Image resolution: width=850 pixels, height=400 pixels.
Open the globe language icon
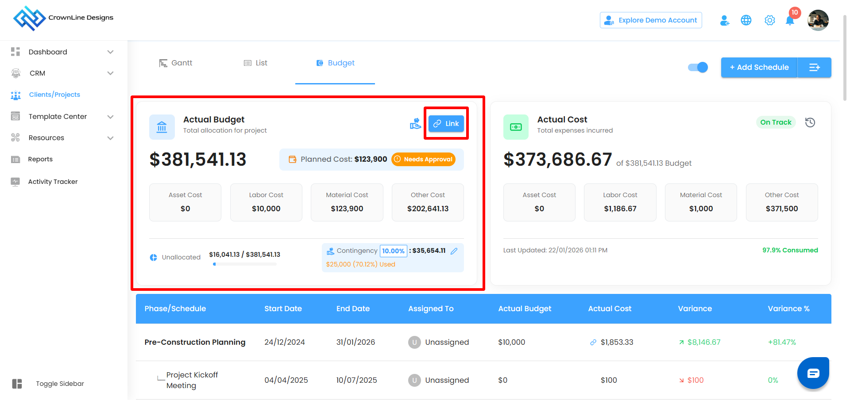point(746,20)
